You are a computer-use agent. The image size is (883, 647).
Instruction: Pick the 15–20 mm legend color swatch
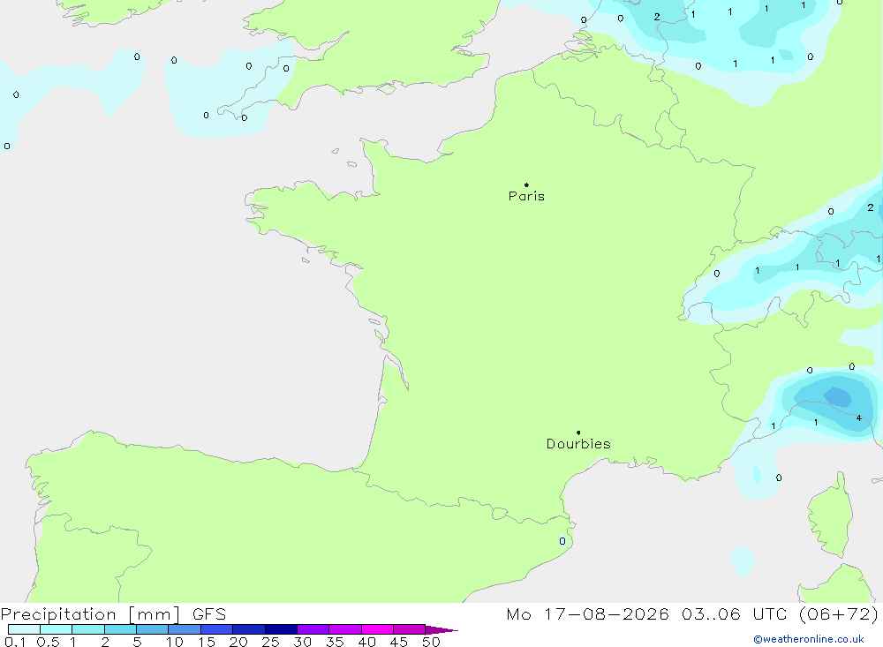(x=216, y=629)
